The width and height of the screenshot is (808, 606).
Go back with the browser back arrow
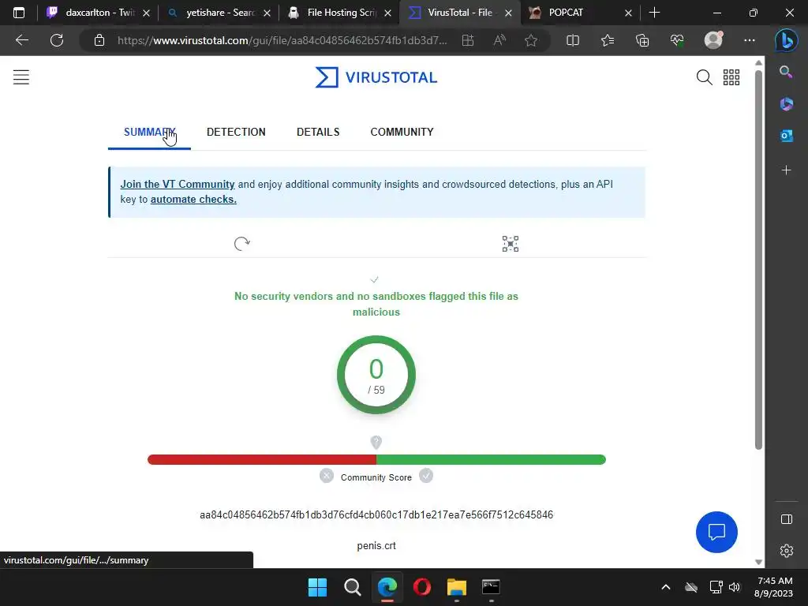coord(22,40)
